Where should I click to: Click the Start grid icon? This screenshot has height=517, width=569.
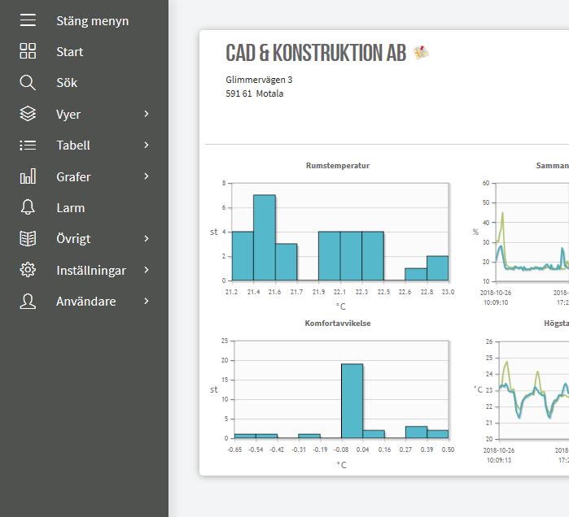click(28, 51)
